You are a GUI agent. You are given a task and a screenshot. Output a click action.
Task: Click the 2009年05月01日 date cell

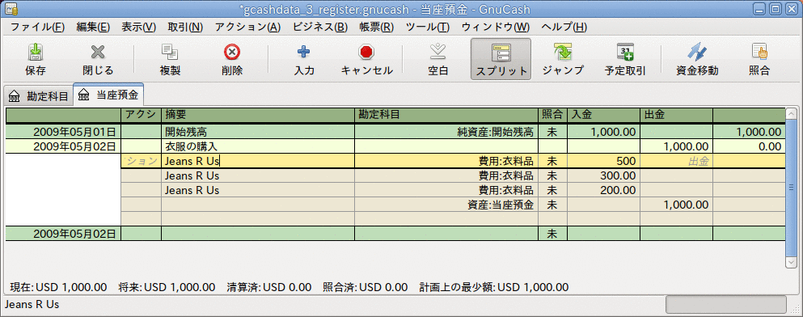[x=64, y=132]
